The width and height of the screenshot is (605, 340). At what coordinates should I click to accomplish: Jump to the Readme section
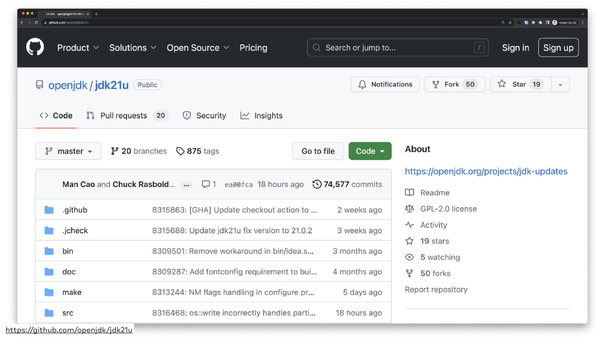pyautogui.click(x=427, y=193)
